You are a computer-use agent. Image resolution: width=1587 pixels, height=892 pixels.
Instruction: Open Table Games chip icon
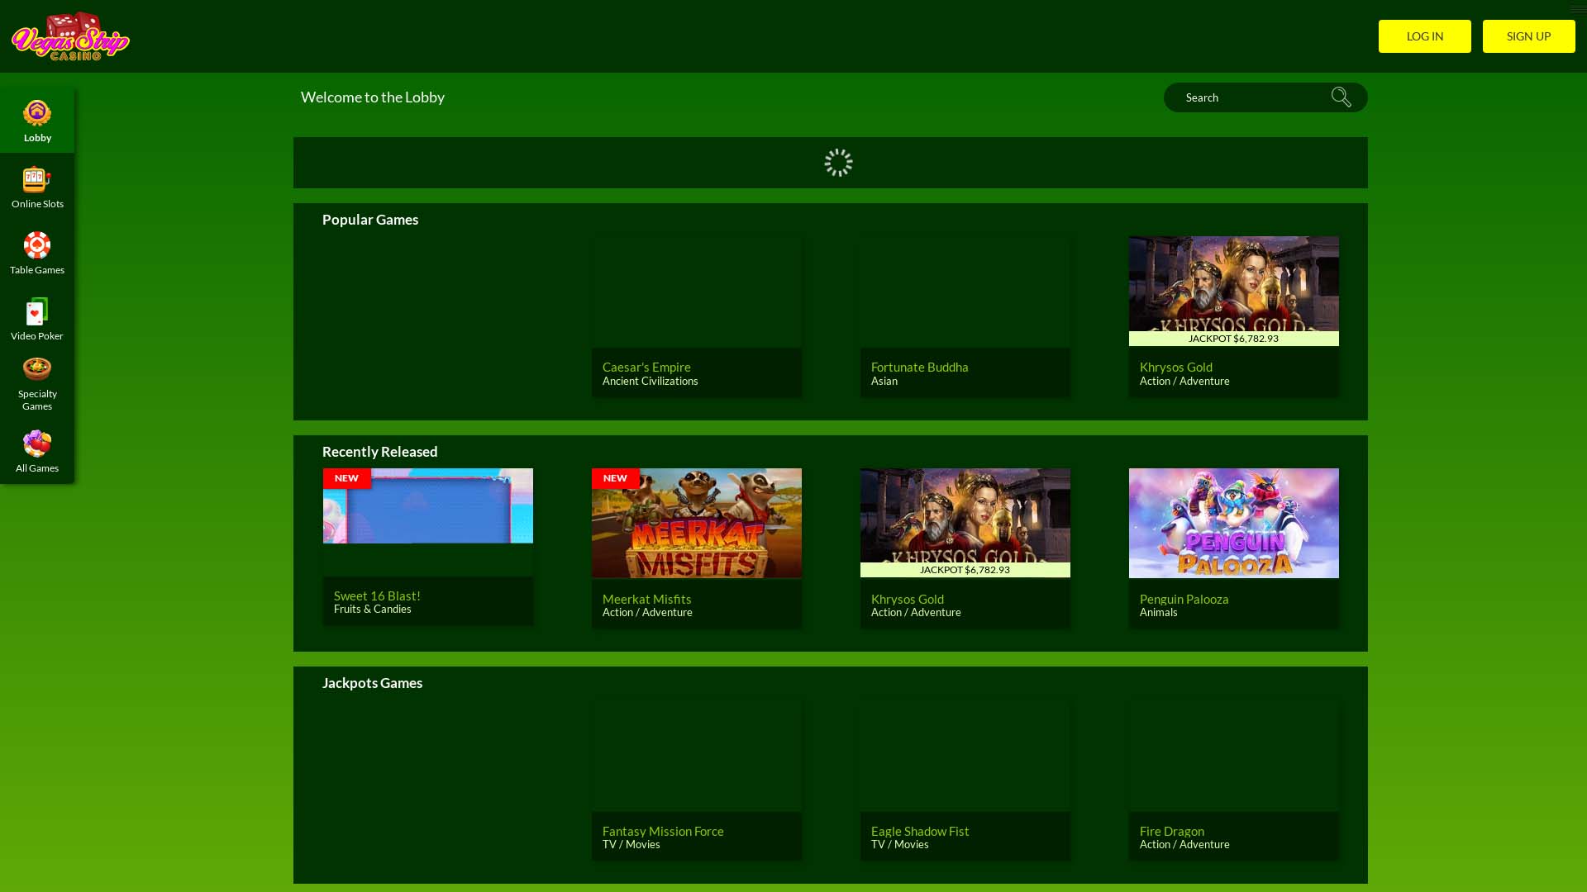tap(37, 245)
